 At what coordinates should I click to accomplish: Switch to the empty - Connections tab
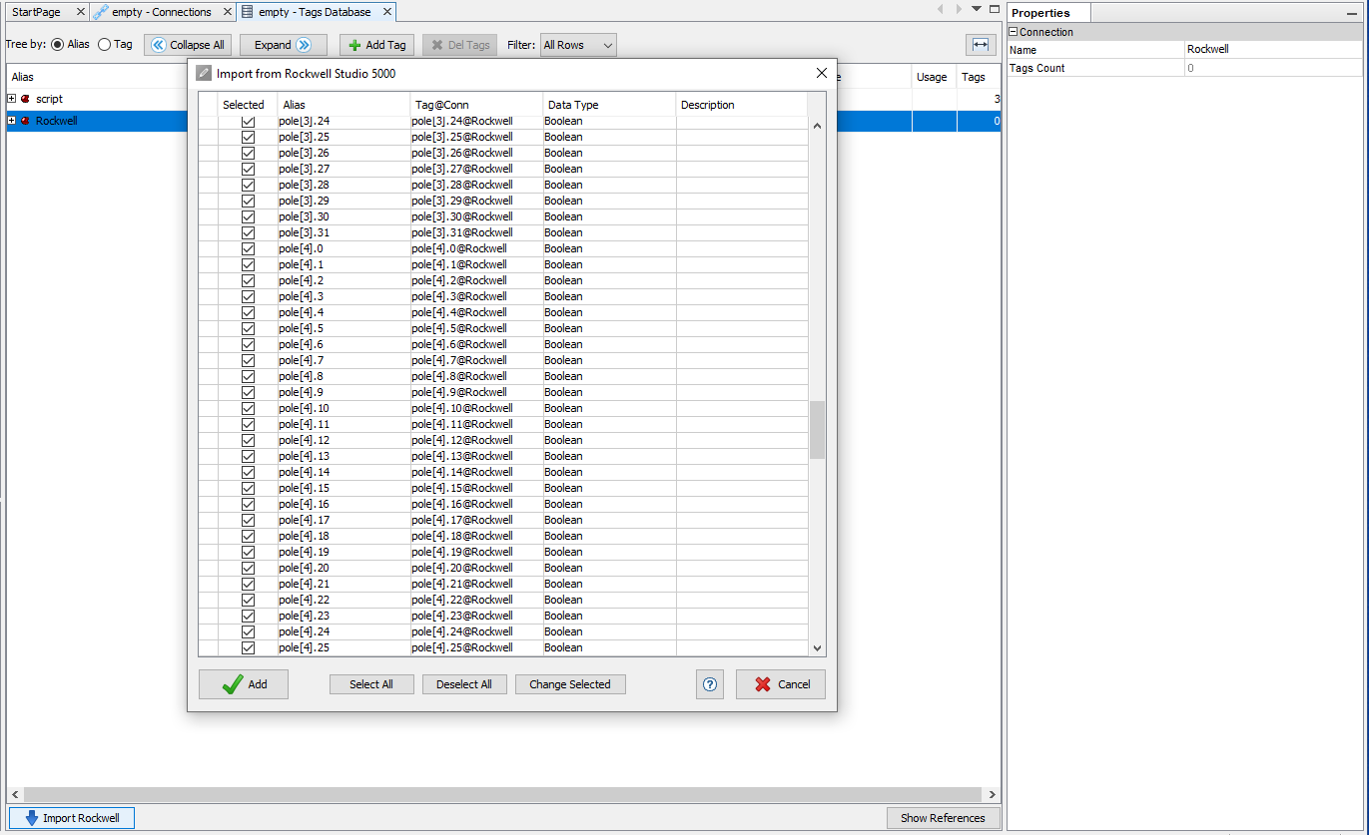162,12
